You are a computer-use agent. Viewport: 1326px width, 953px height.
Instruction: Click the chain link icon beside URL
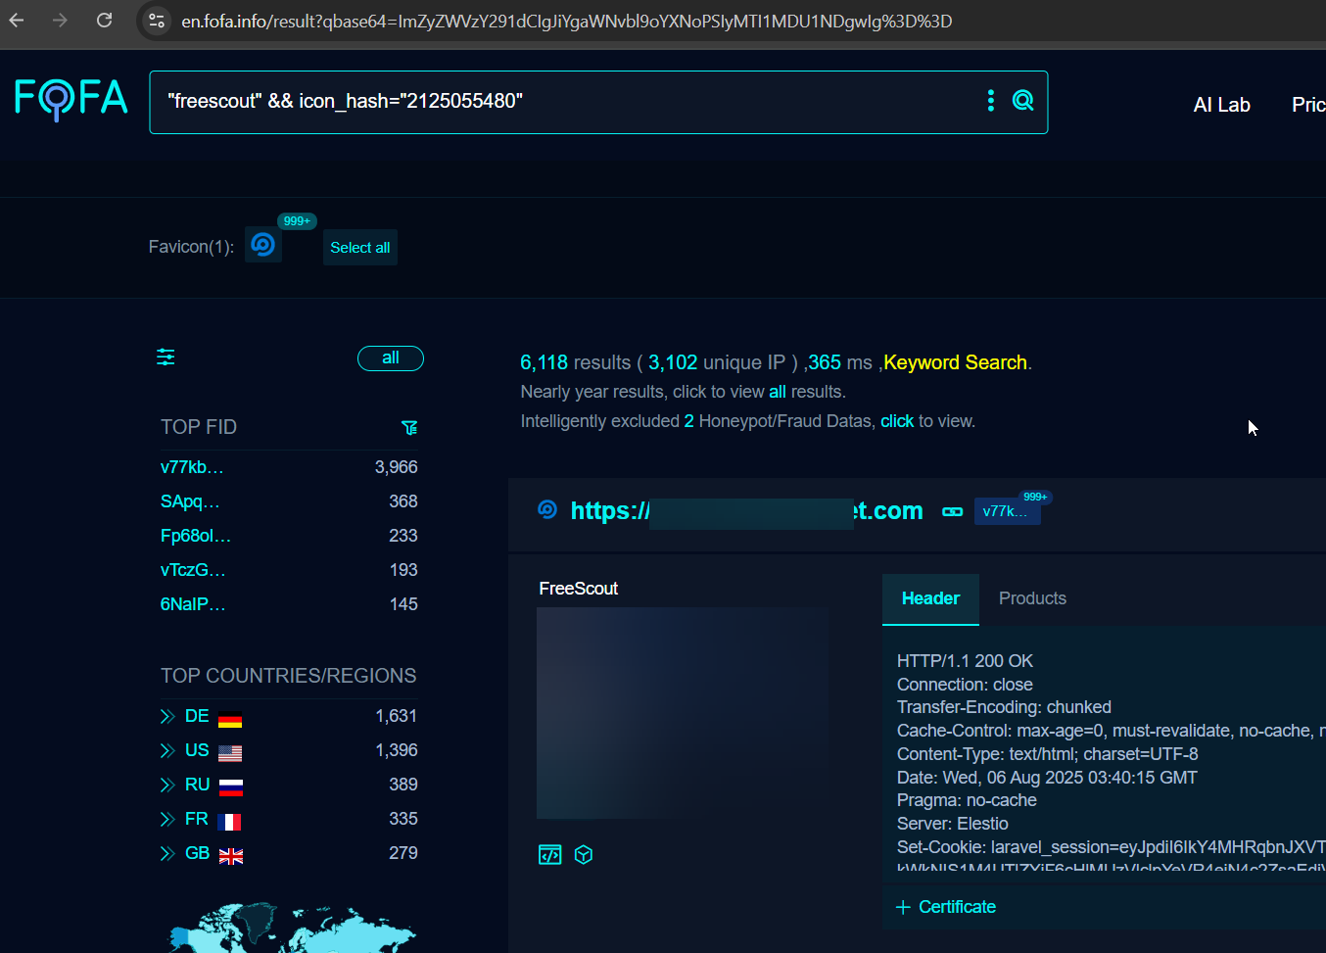[952, 511]
